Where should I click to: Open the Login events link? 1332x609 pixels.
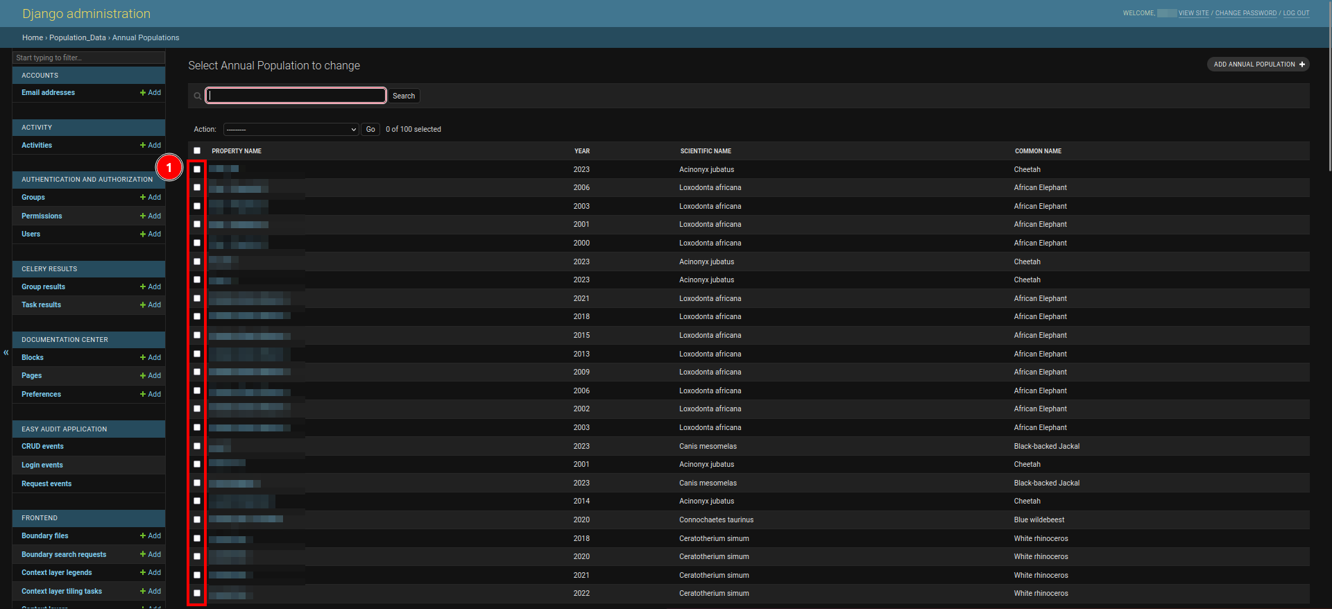click(42, 465)
